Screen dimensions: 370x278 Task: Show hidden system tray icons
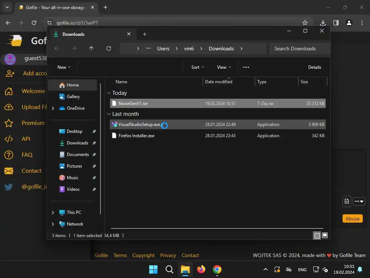pyautogui.click(x=265, y=269)
